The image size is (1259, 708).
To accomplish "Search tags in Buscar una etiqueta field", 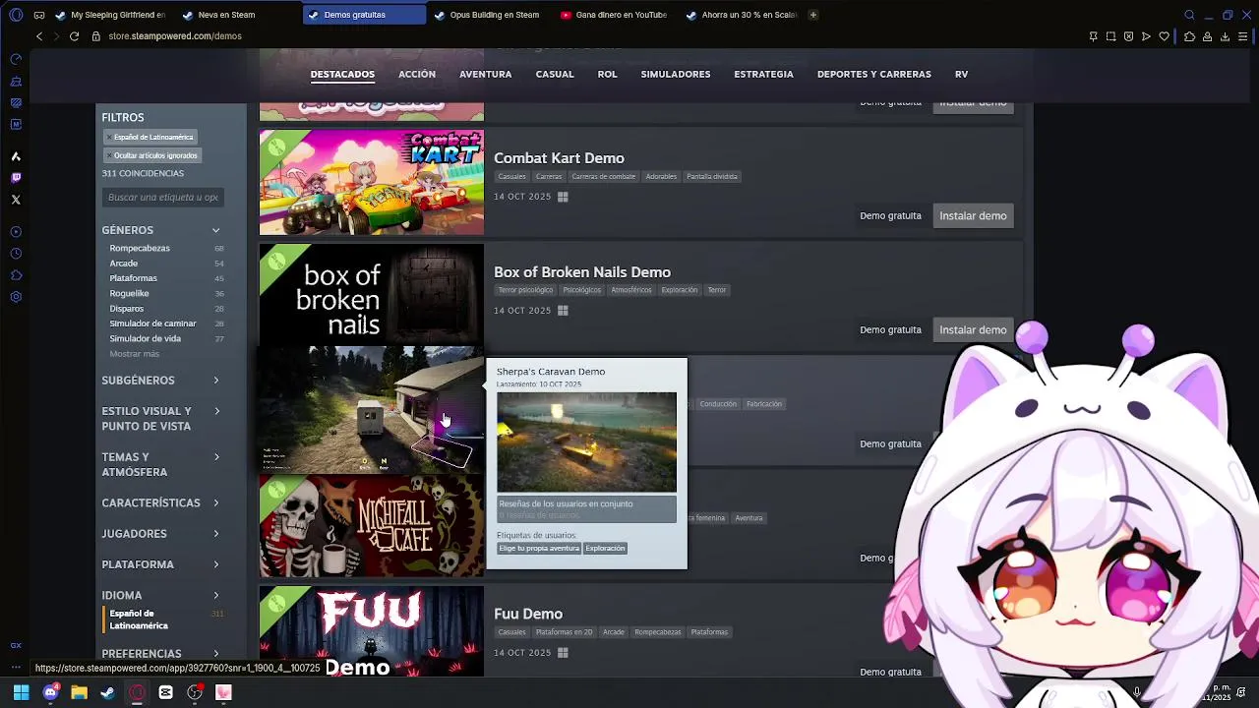I will pos(162,198).
